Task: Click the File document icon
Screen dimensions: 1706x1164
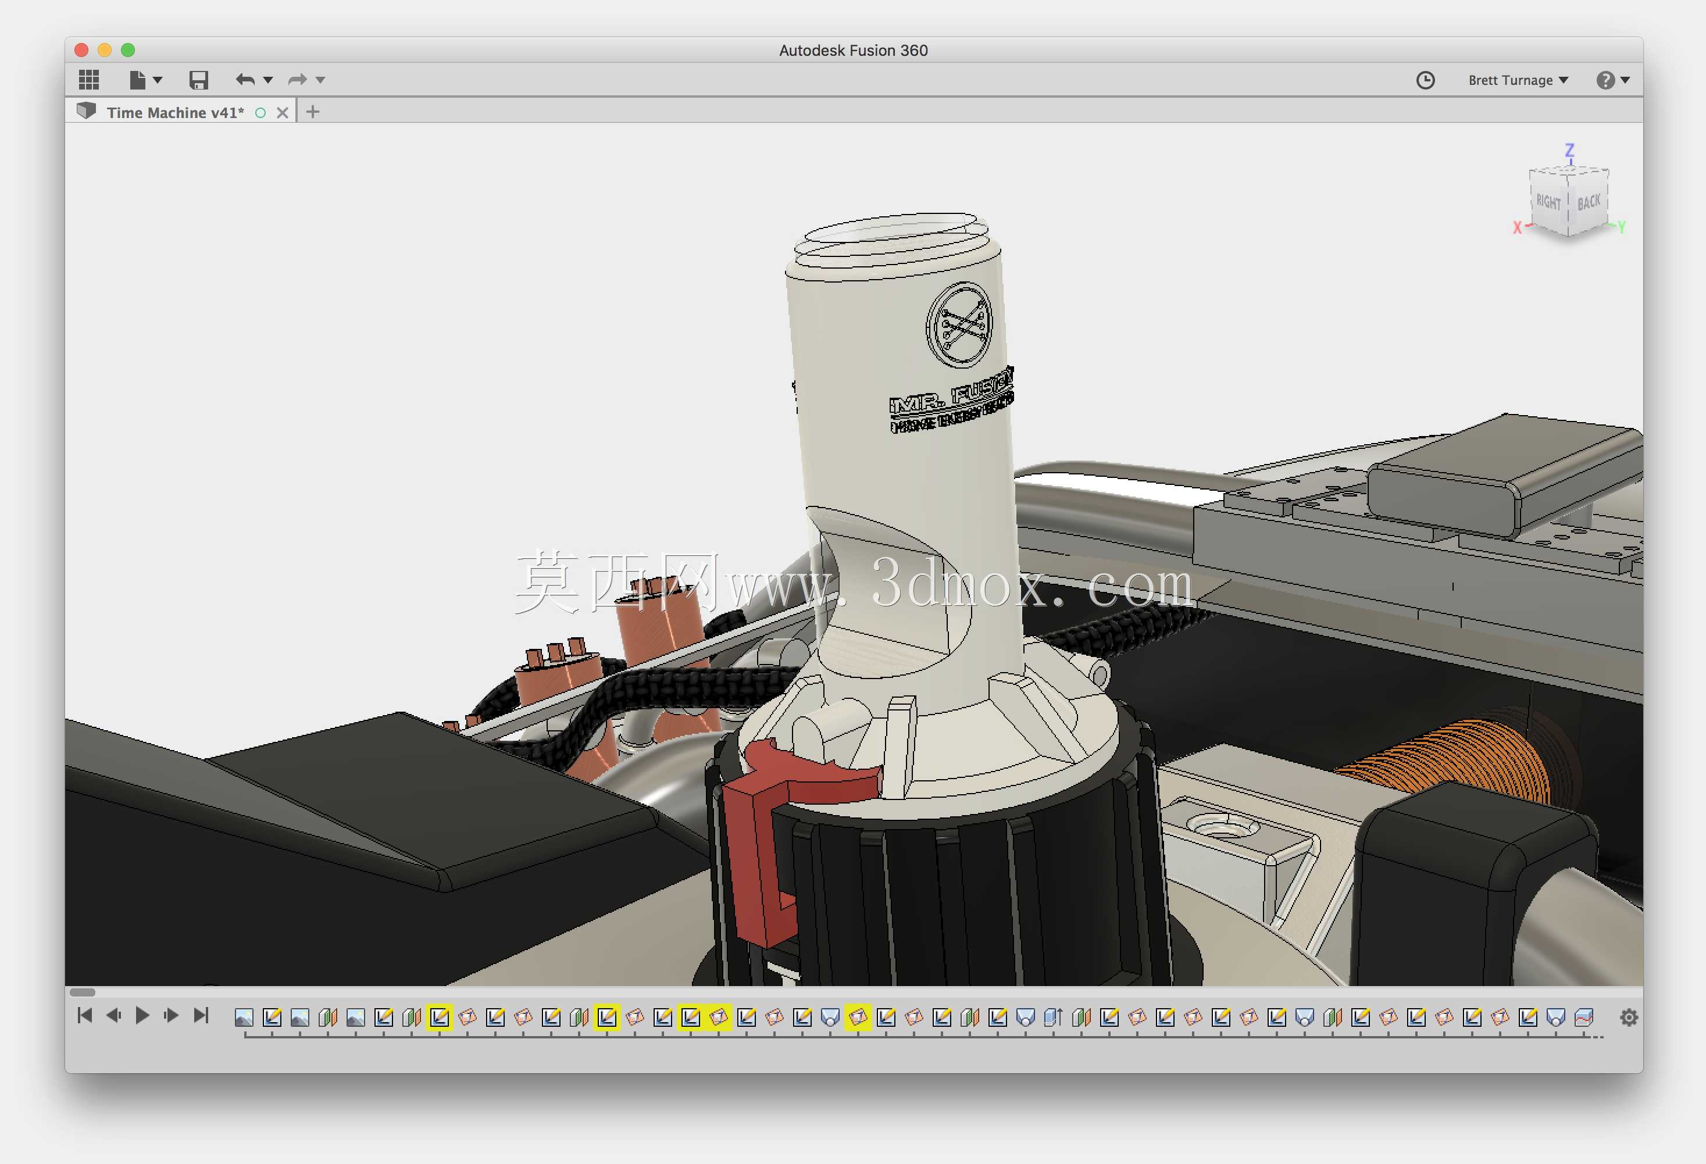Action: (x=137, y=79)
